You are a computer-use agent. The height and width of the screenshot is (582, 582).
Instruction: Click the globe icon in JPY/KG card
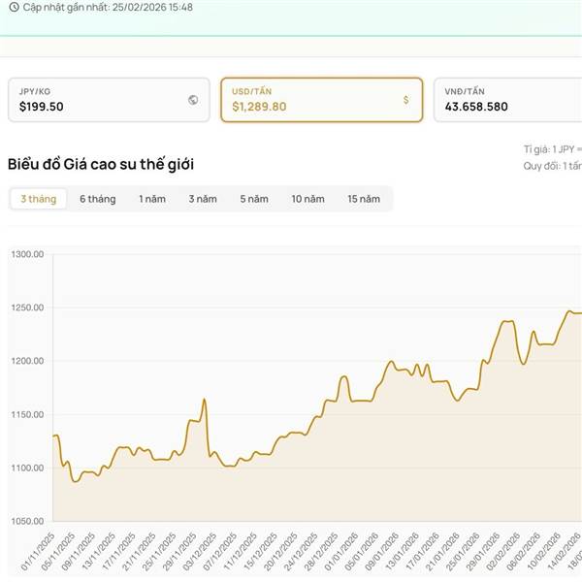tap(193, 100)
